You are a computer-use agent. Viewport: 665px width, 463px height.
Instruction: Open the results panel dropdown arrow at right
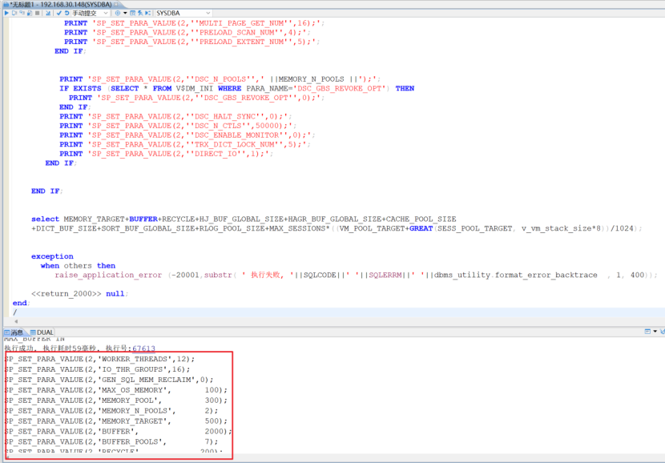(x=655, y=332)
